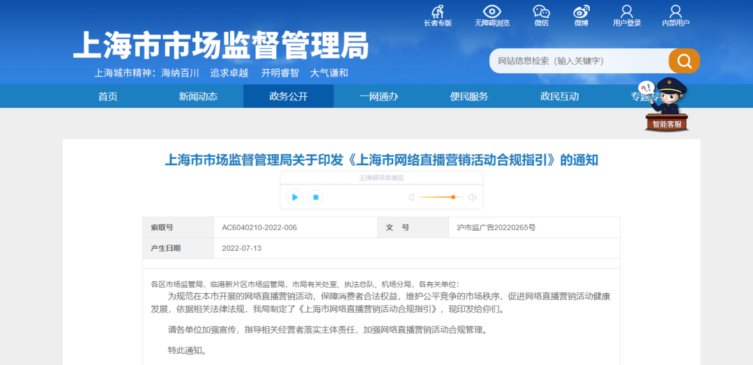Image resolution: width=753 pixels, height=365 pixels.
Task: Open the 便民服务 navigation item
Action: [469, 96]
